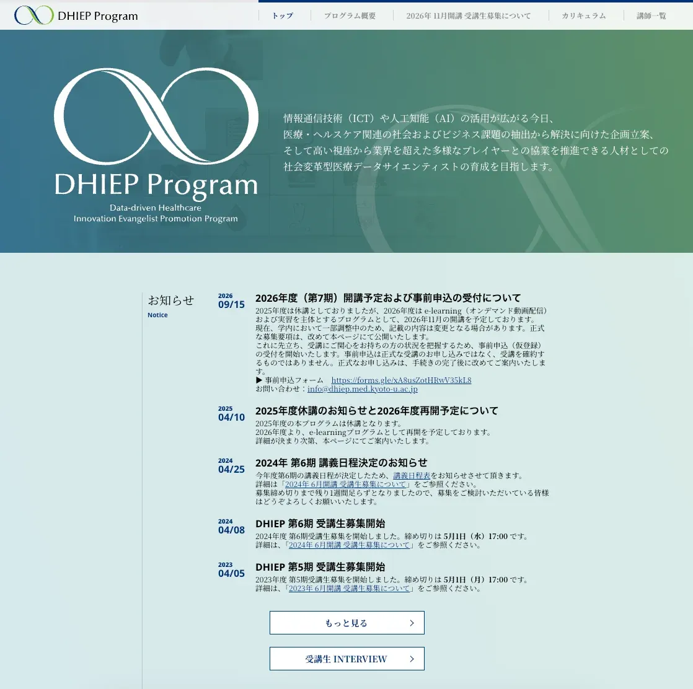Click the 受講生 INTERVIEW button

347,659
